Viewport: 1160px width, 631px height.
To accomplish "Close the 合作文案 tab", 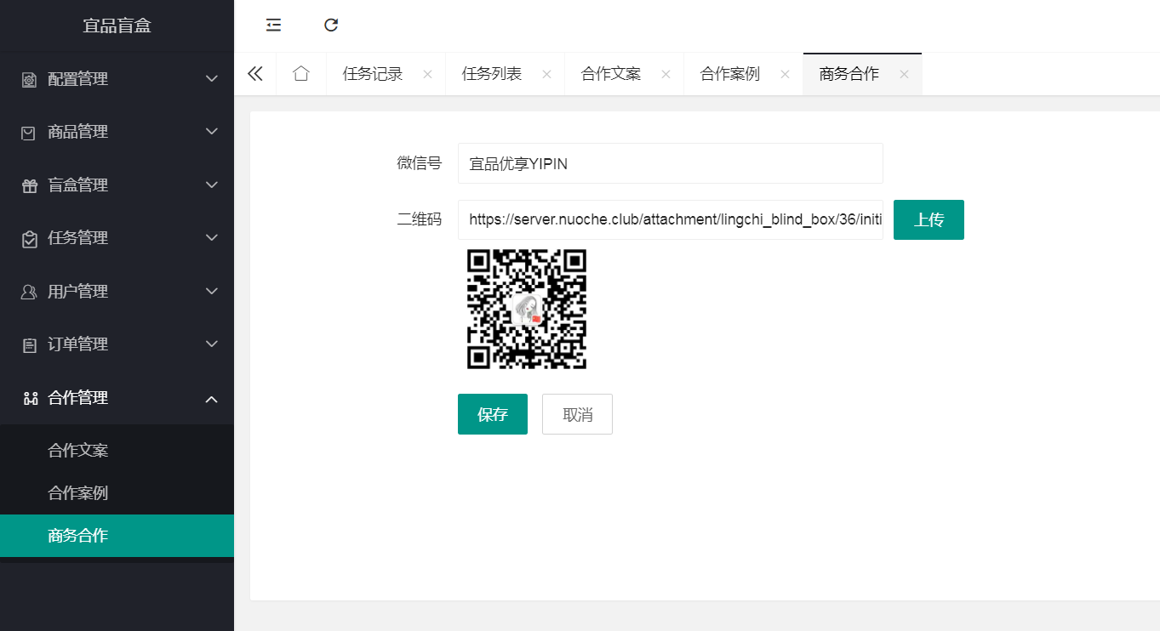I will click(x=666, y=74).
